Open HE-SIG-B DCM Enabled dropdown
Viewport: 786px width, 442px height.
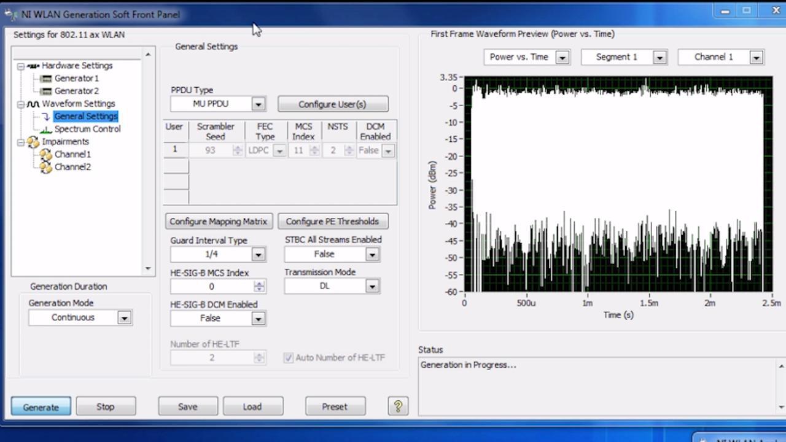258,318
